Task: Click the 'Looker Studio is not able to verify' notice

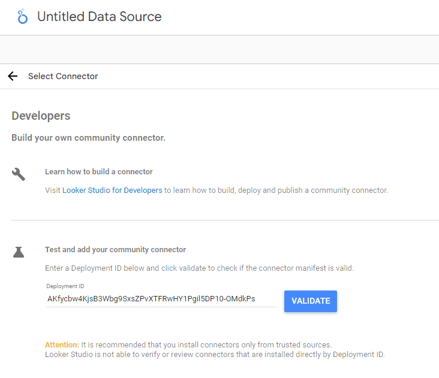Action: [215, 354]
